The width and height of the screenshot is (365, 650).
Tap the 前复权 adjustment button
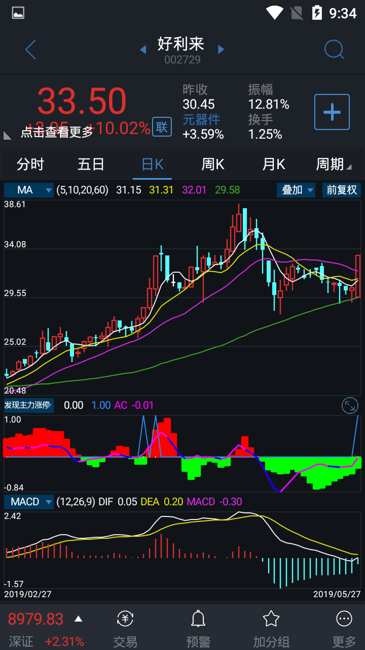(x=342, y=190)
